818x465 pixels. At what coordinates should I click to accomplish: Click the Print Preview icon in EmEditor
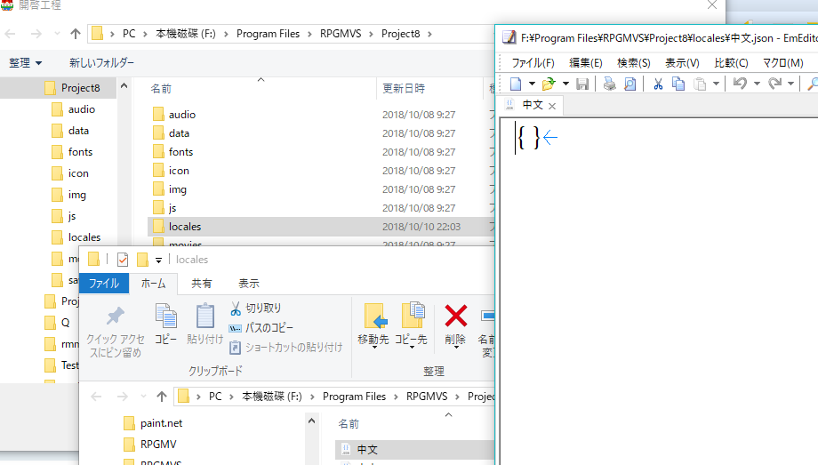[x=630, y=84]
